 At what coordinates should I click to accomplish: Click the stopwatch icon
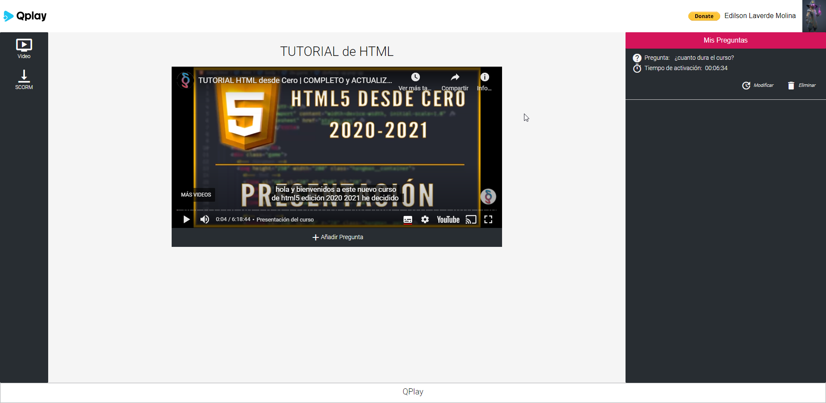[x=637, y=68]
